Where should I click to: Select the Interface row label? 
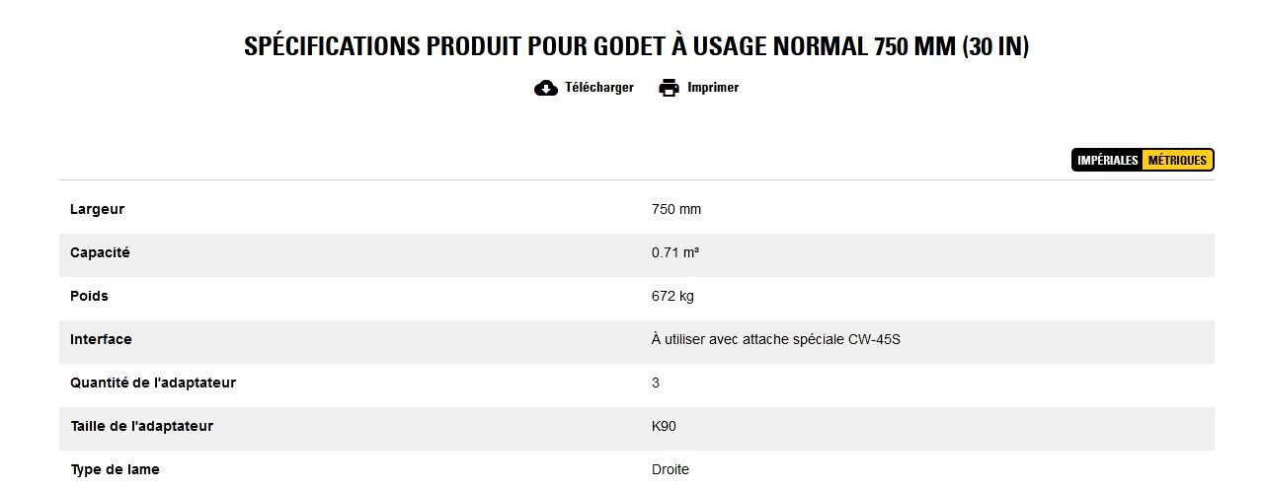(x=101, y=339)
